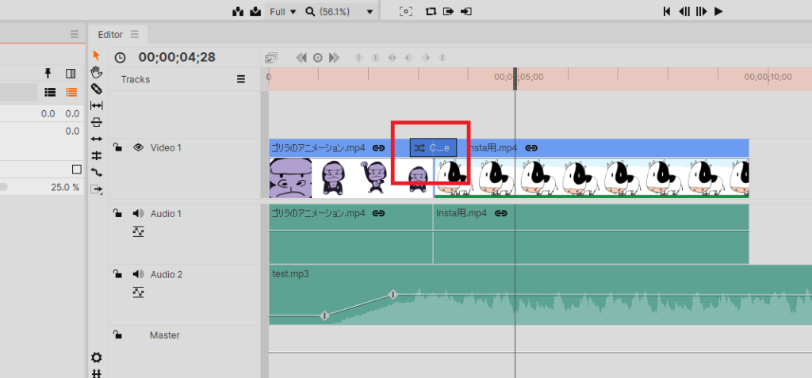812x378 pixels.
Task: Toggle the pin icon in the left panel
Action: pyautogui.click(x=48, y=73)
